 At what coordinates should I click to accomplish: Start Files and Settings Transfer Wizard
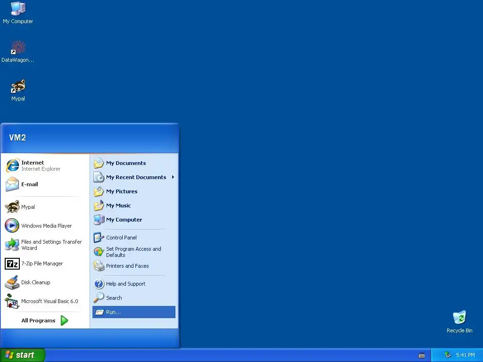pos(45,245)
